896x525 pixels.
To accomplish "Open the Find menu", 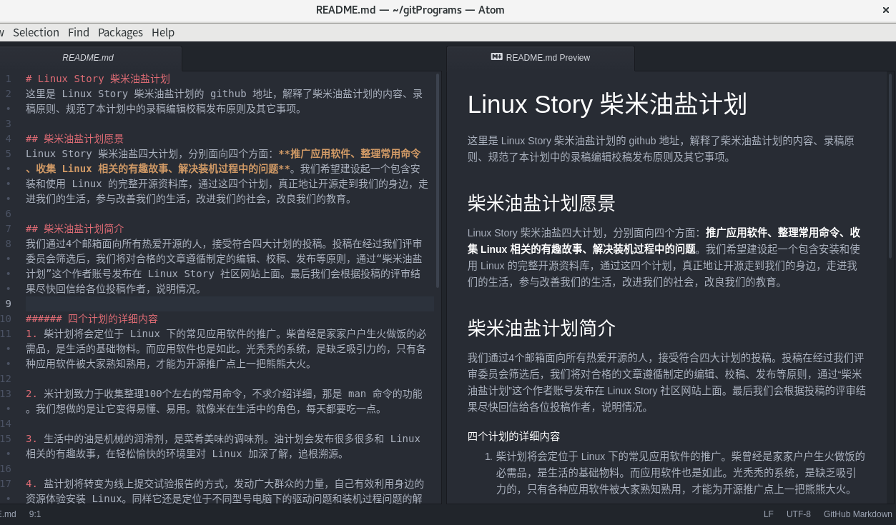I will [79, 32].
